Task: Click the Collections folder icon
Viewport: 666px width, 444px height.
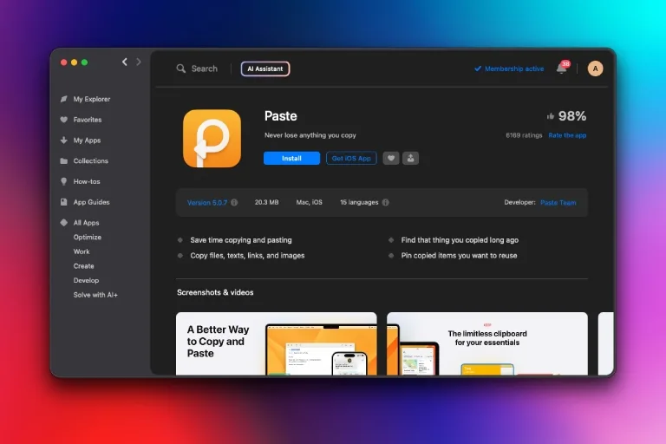Action: coord(63,161)
